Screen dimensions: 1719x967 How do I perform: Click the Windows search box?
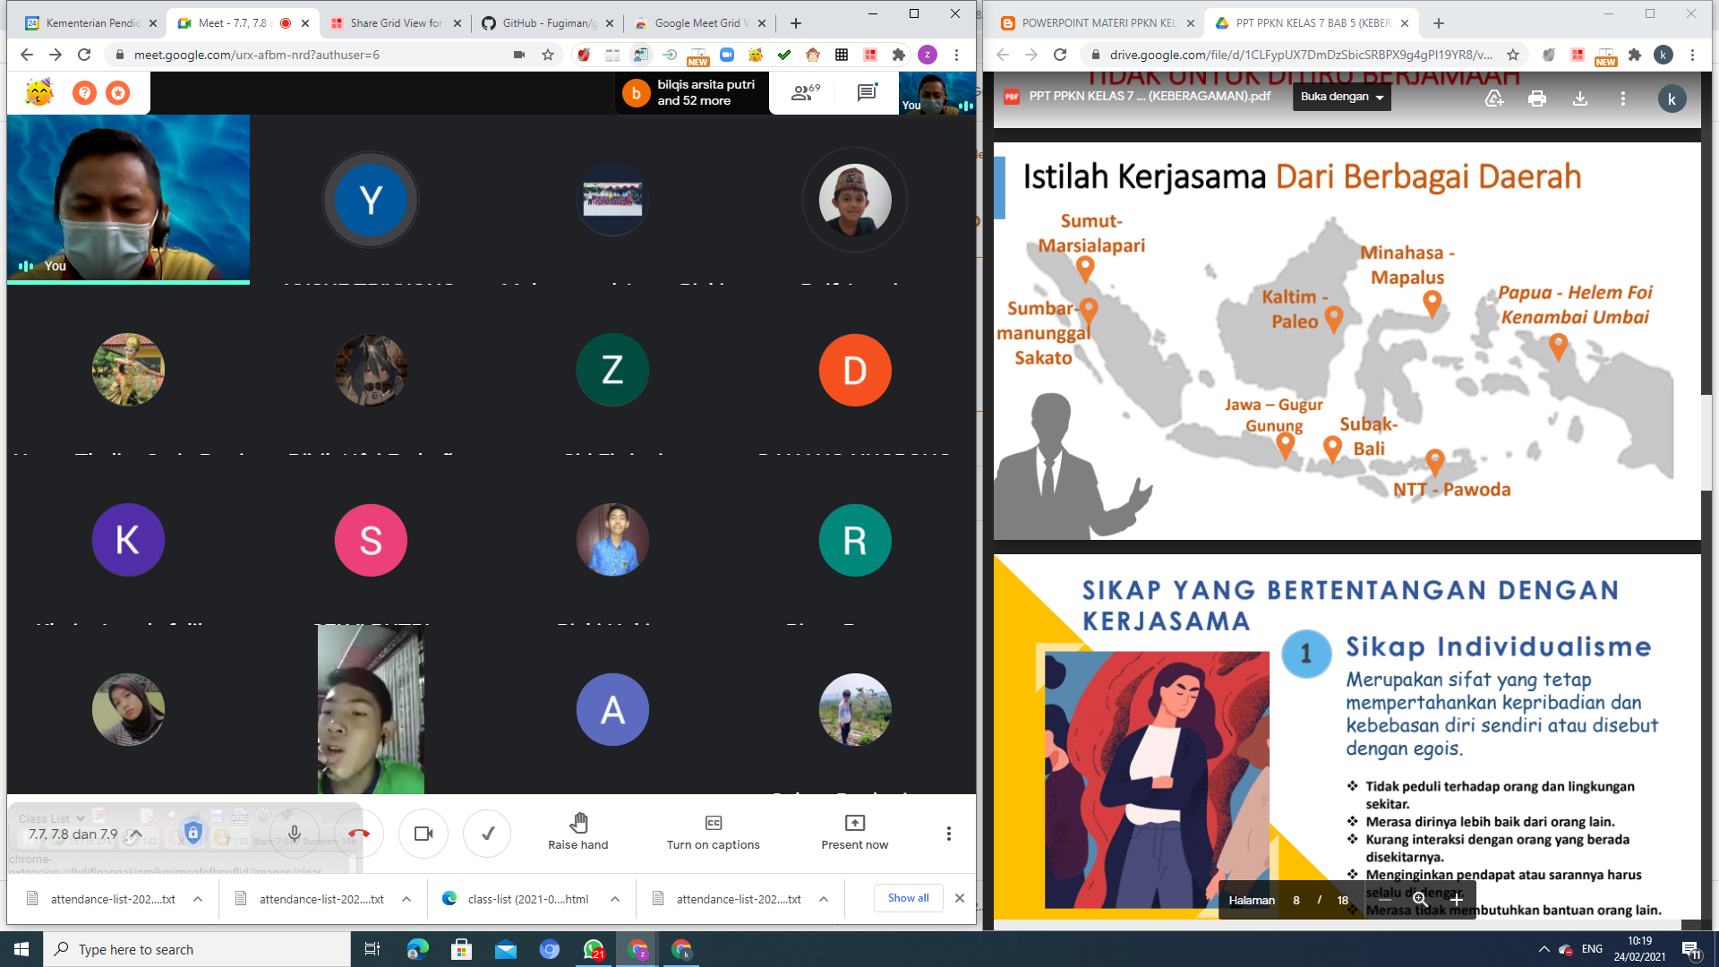click(197, 949)
